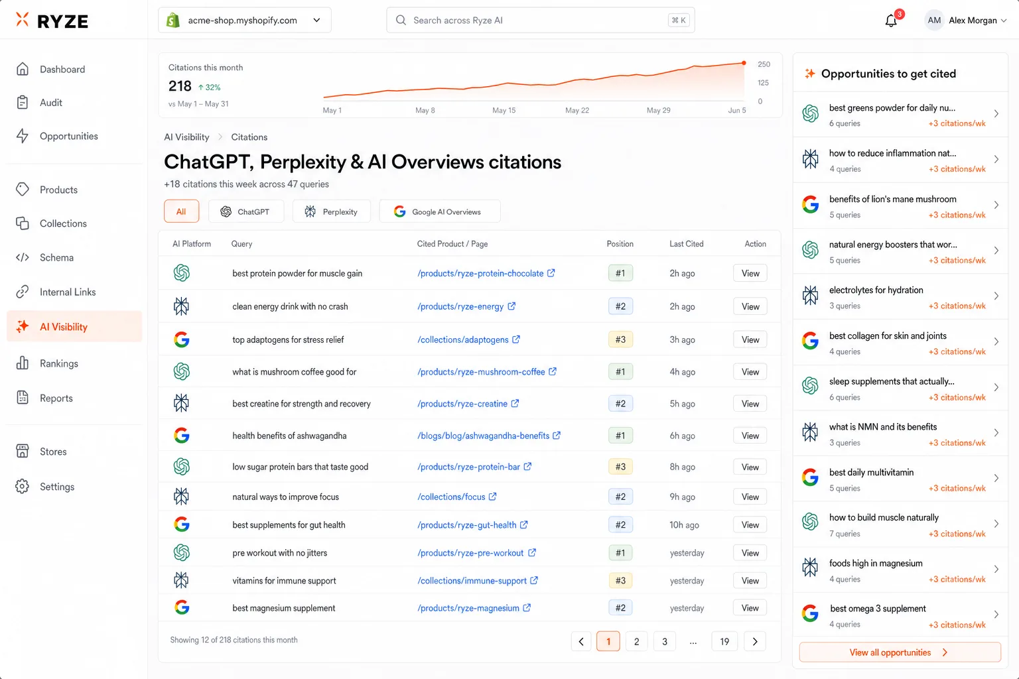Click the Stores shop icon

23,452
